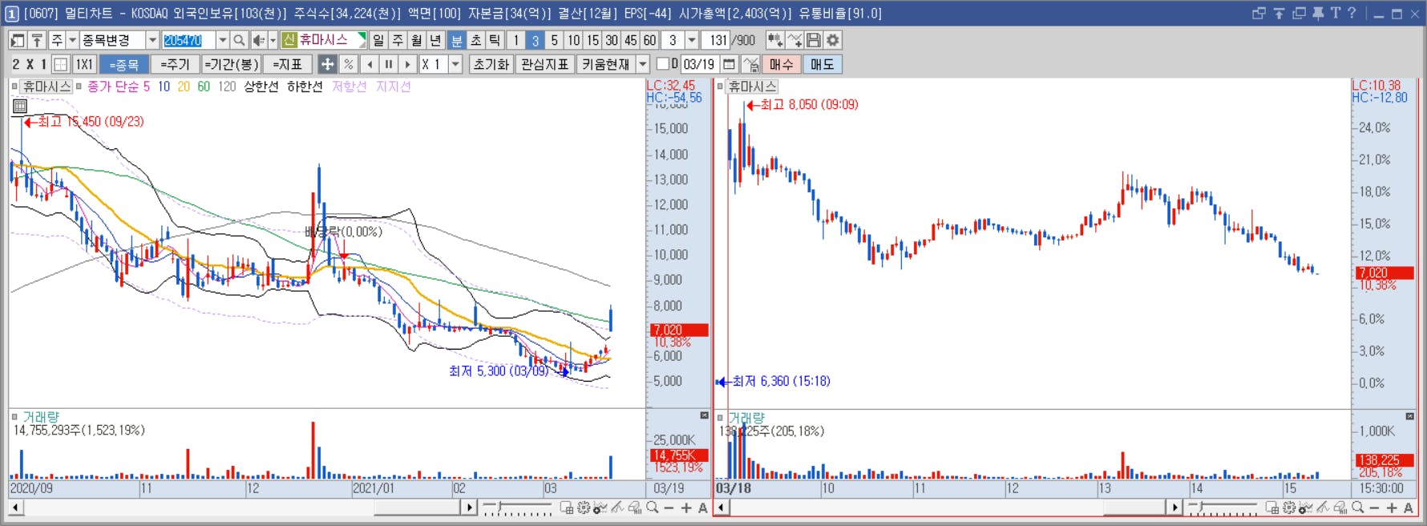The height and width of the screenshot is (526, 1427).
Task: Toggle the D date checkbox
Action: 662,64
